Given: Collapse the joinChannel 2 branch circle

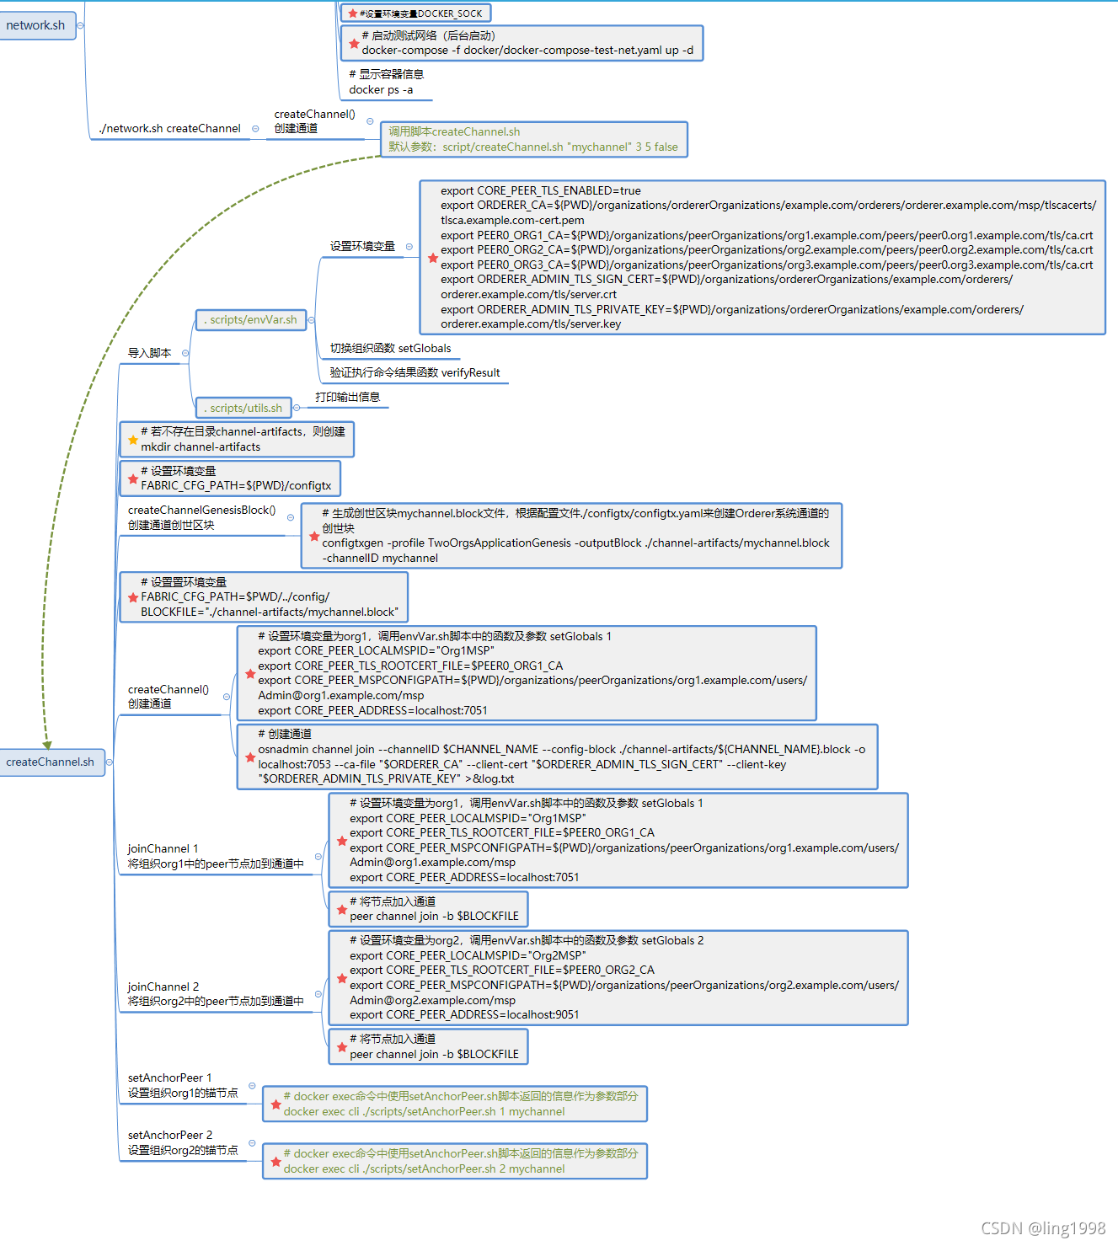Looking at the screenshot, I should tap(318, 994).
